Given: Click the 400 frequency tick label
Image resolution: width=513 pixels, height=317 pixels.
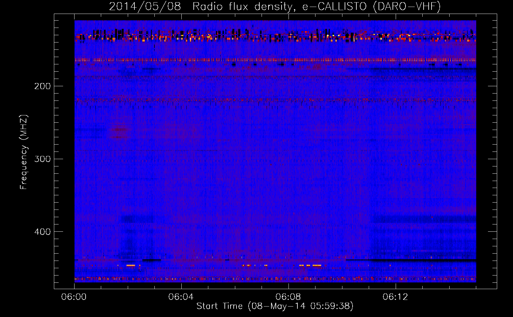Looking at the screenshot, I should (42, 232).
